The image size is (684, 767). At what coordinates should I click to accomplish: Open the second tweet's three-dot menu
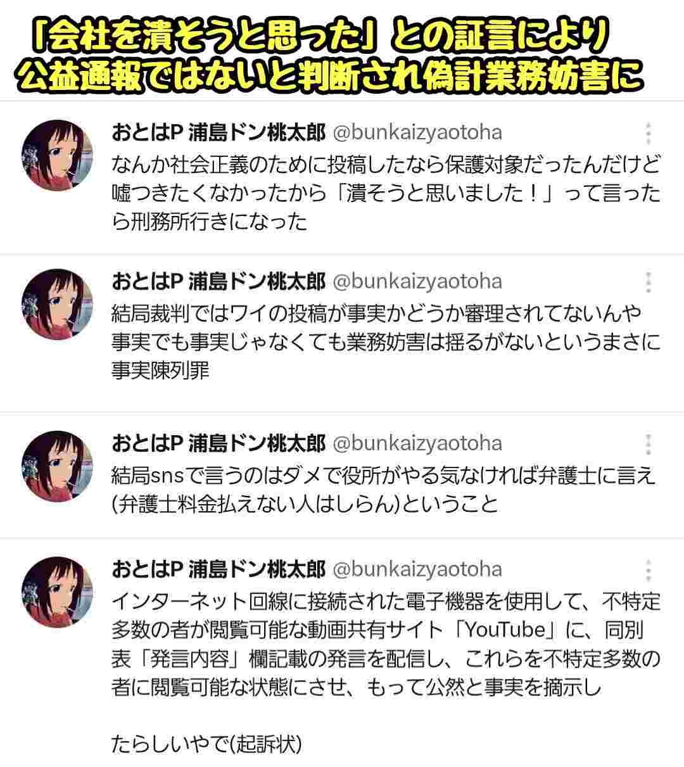tap(648, 282)
